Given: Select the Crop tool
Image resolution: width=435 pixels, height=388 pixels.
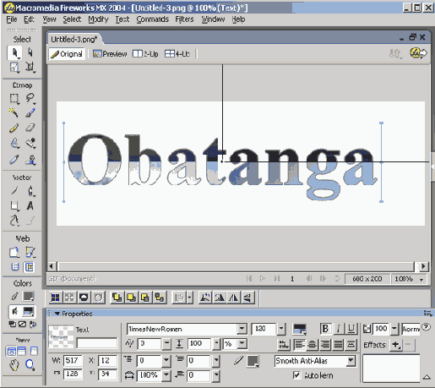Looking at the screenshot, I should [30, 68].
